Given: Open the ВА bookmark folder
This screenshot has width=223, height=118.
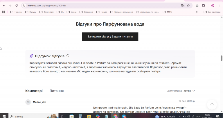Looking at the screenshot, I should pos(60,12).
